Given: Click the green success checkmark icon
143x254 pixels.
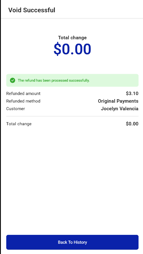Looking at the screenshot, I should click(x=13, y=80).
